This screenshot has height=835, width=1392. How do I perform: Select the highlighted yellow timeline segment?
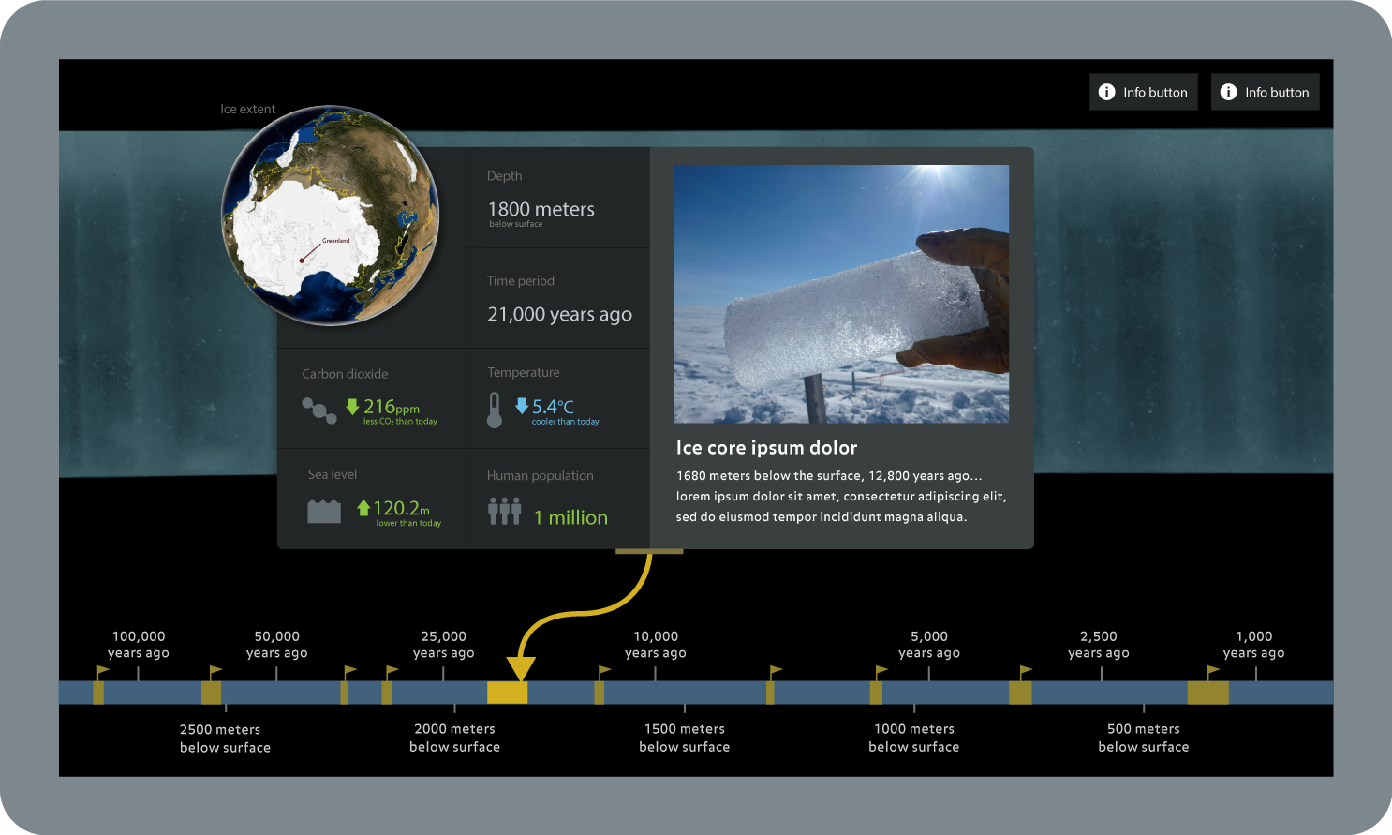[507, 693]
